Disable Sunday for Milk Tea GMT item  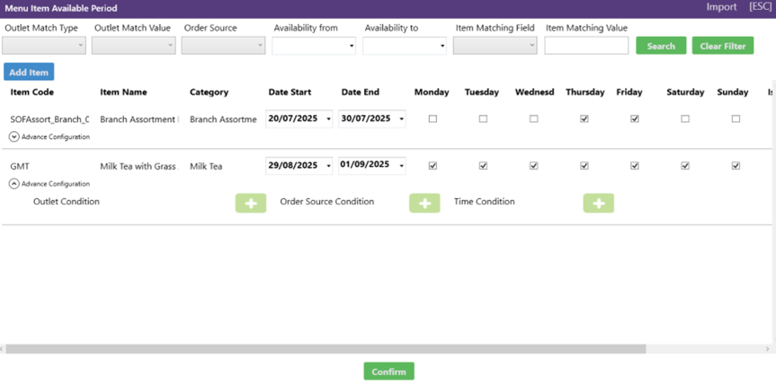pos(736,166)
